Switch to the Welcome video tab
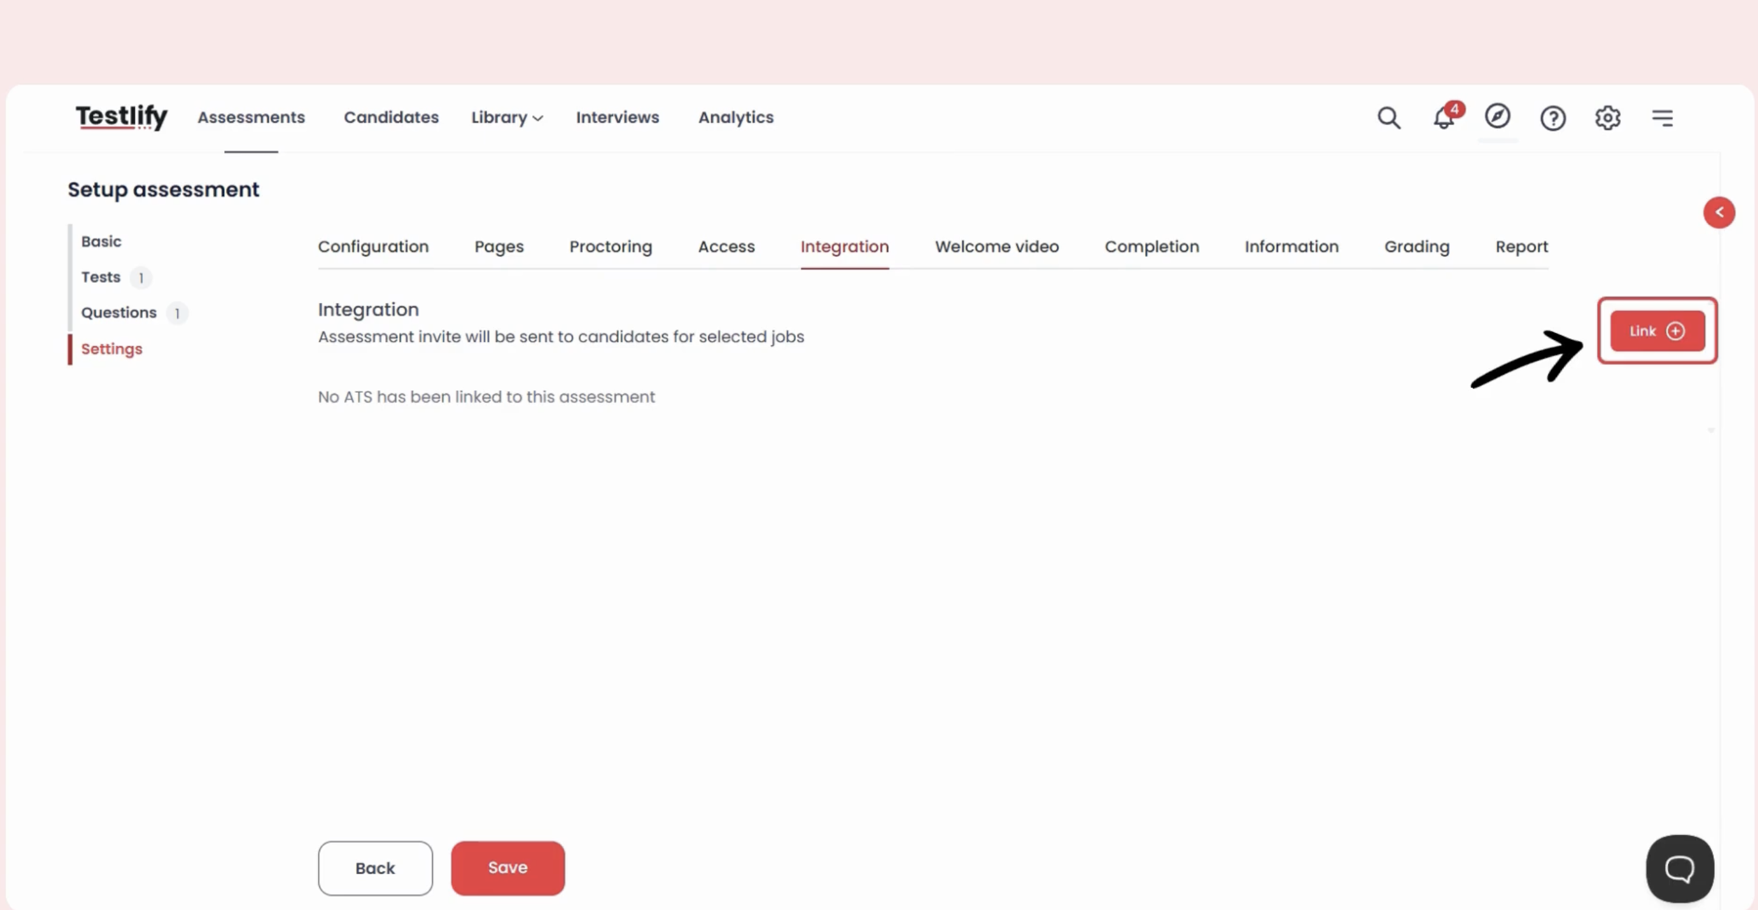 point(996,246)
